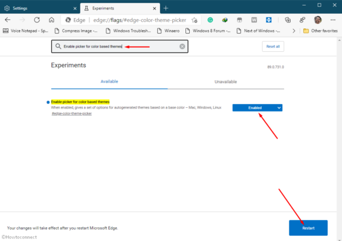Open the Settings and more ellipsis menu
Image resolution: width=342 pixels, height=241 pixels.
click(333, 20)
